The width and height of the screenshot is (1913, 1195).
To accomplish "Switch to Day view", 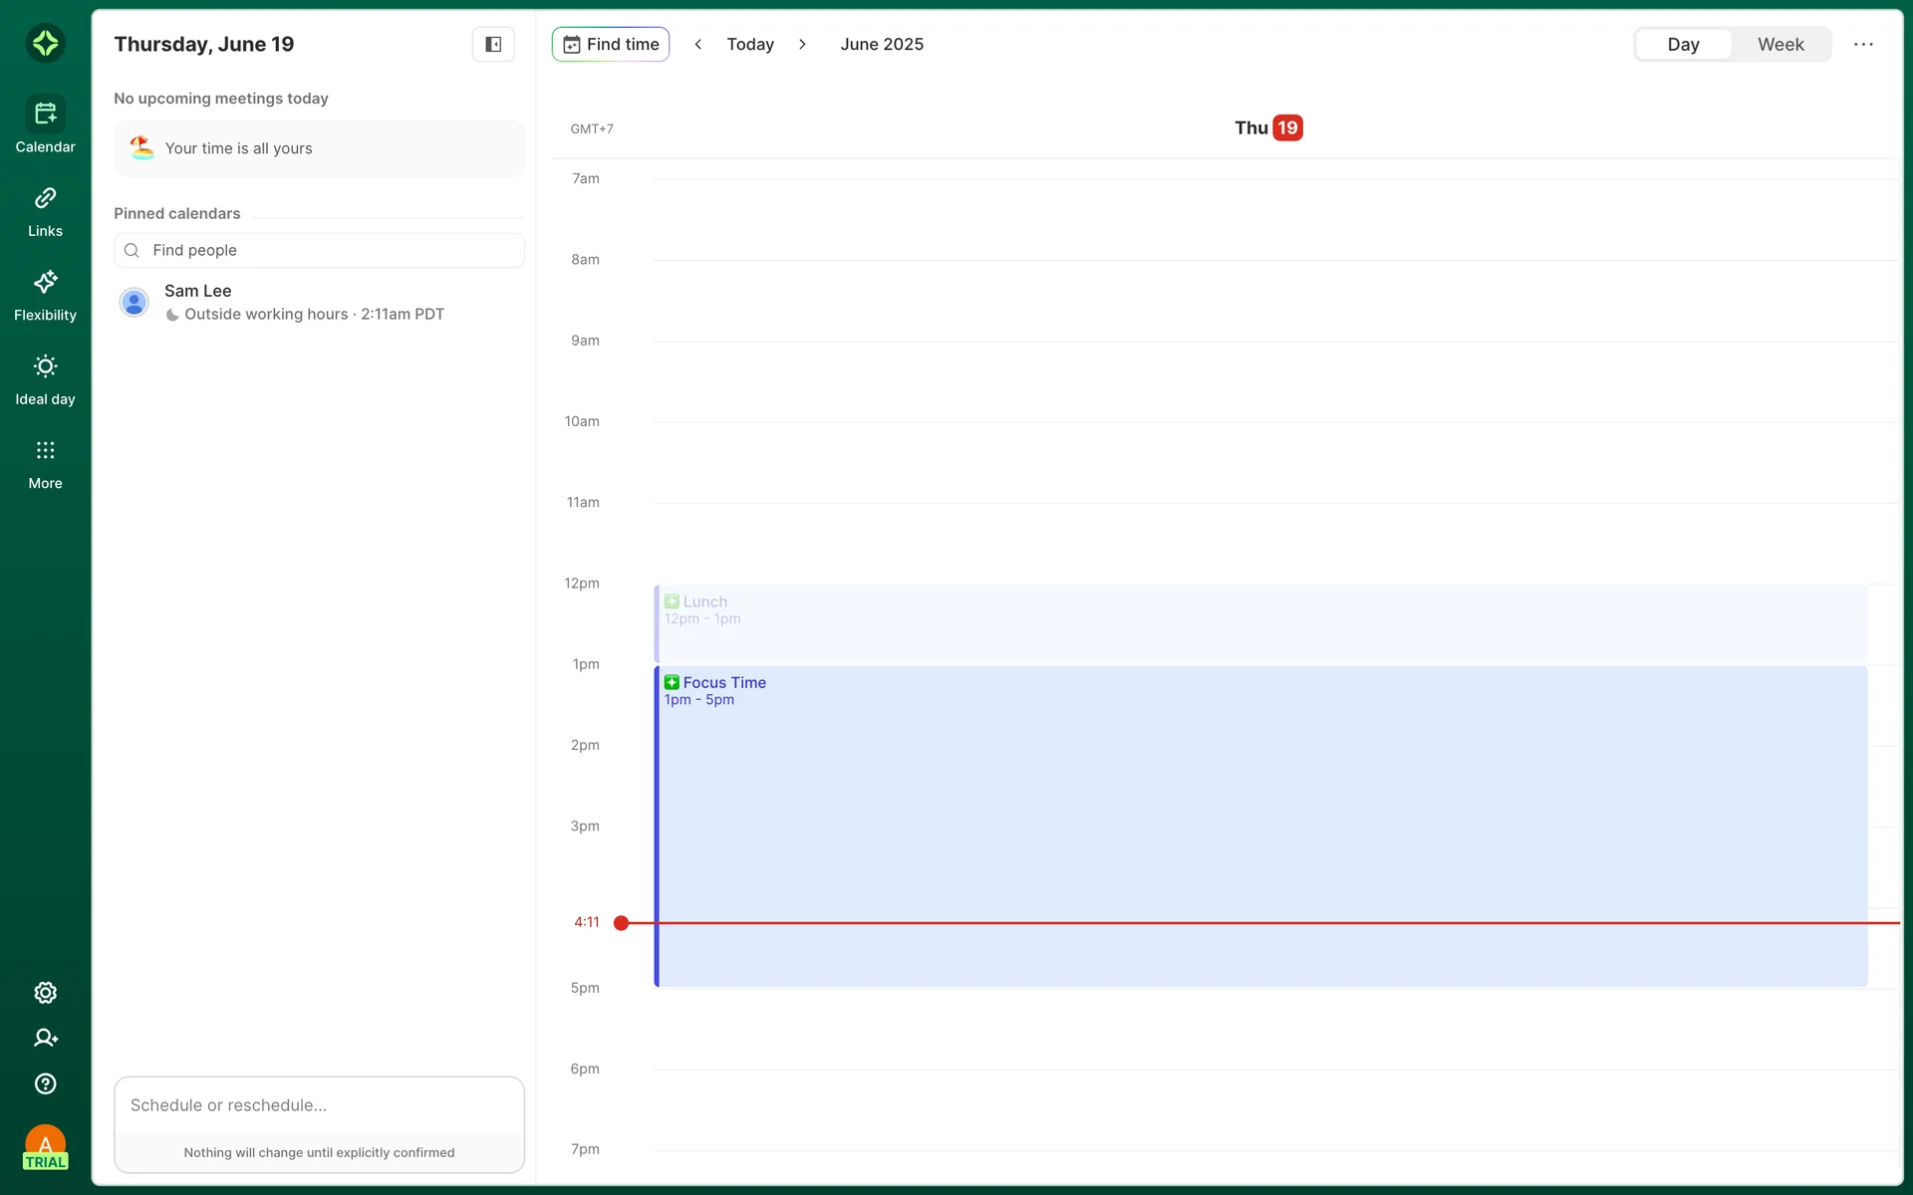I will pos(1683,45).
